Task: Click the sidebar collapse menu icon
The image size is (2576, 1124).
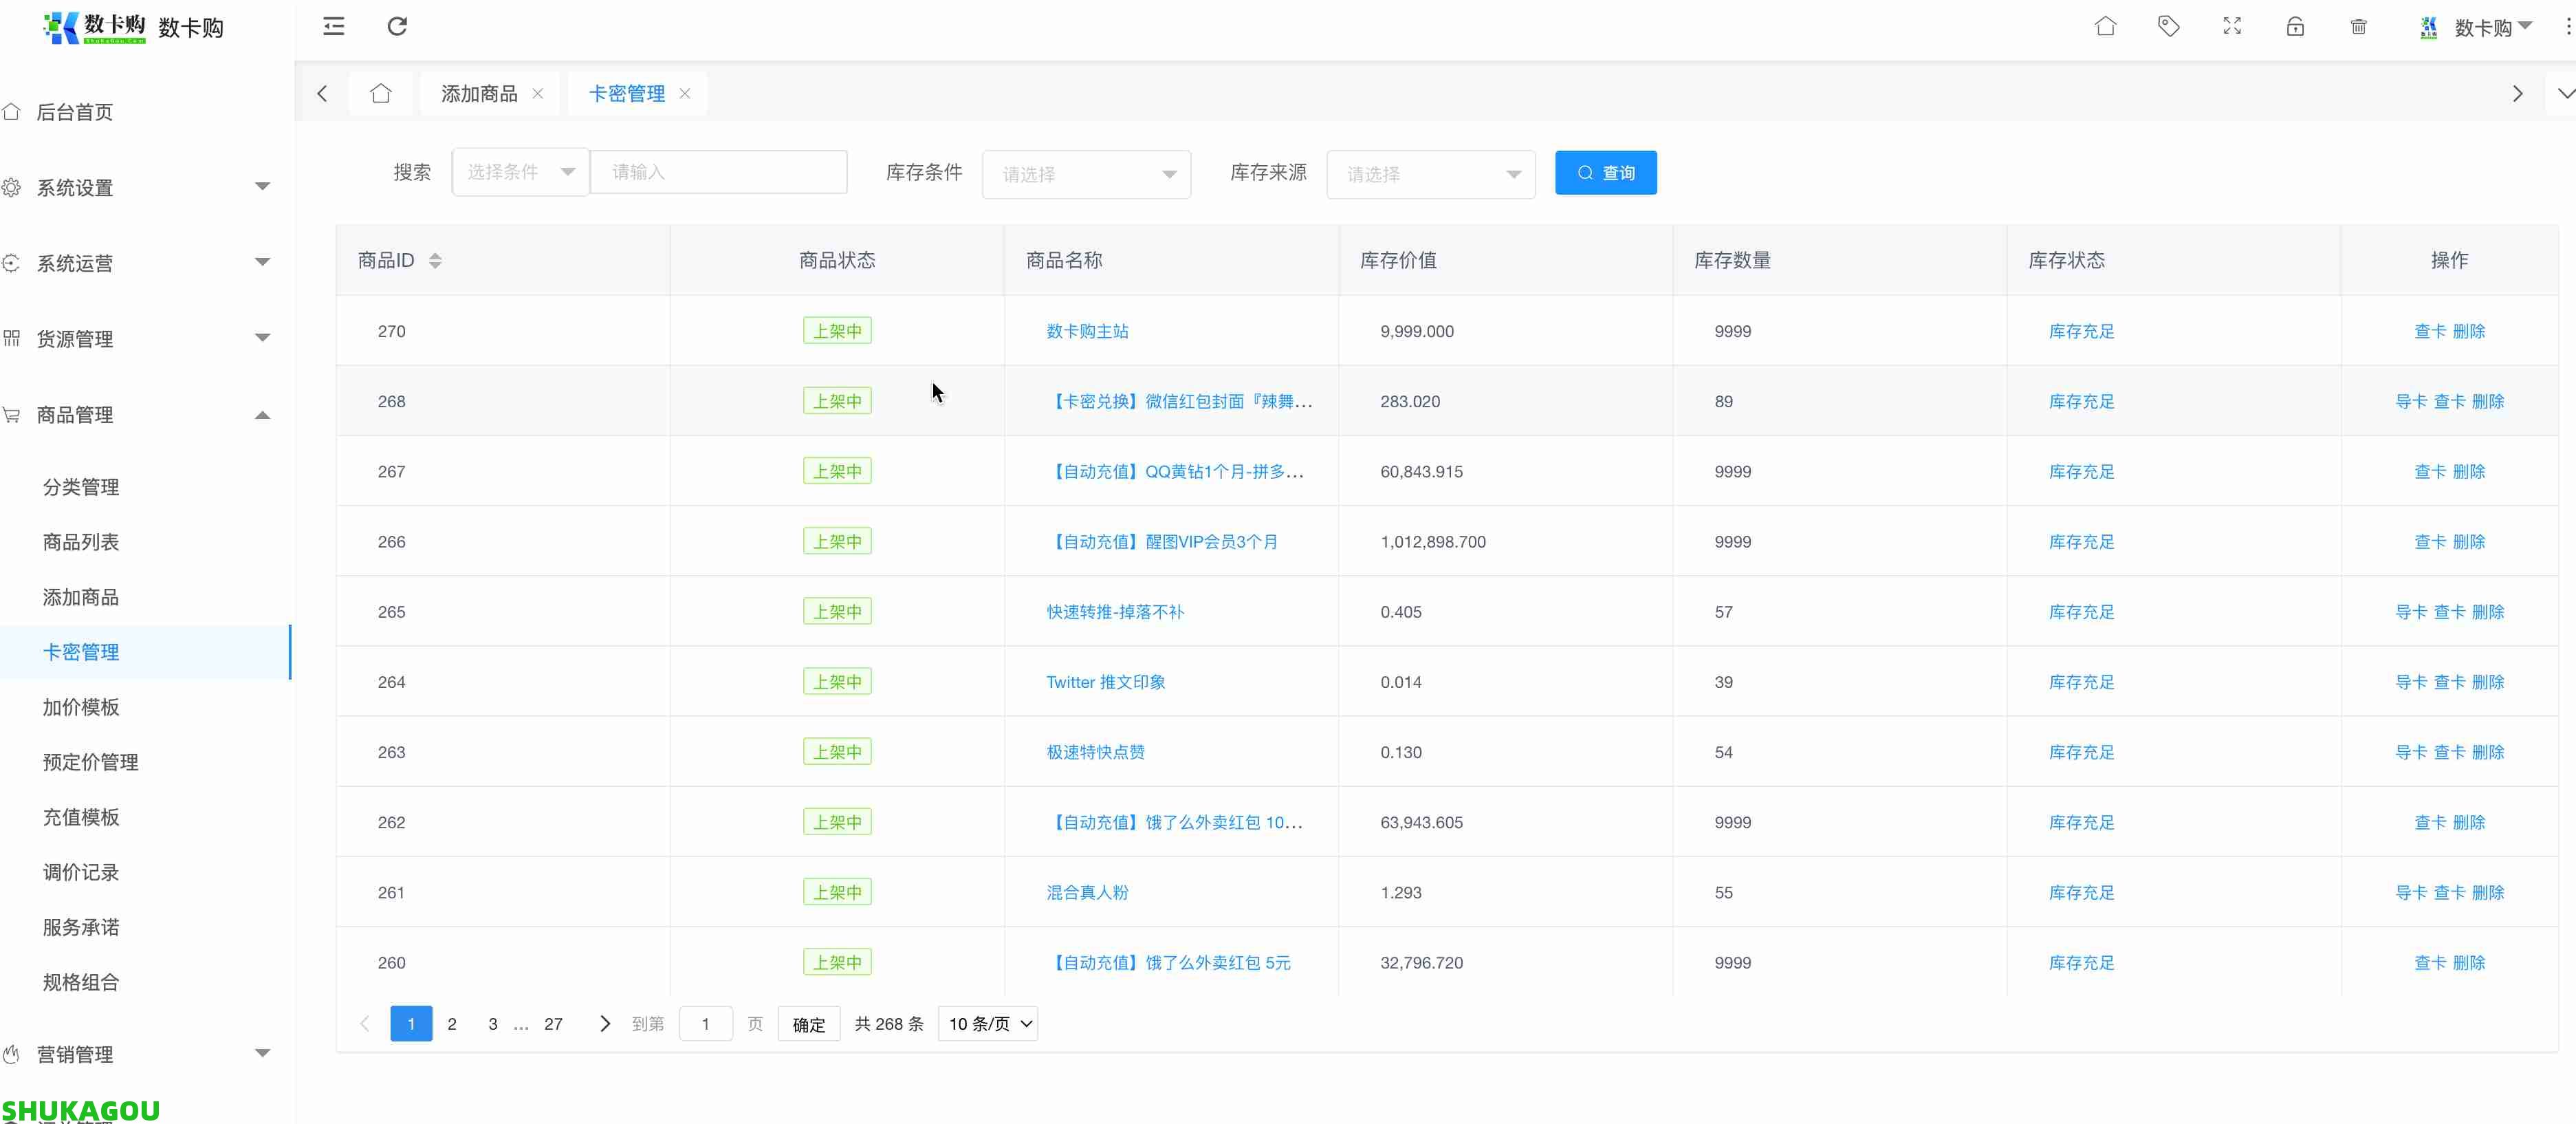Action: (x=334, y=27)
